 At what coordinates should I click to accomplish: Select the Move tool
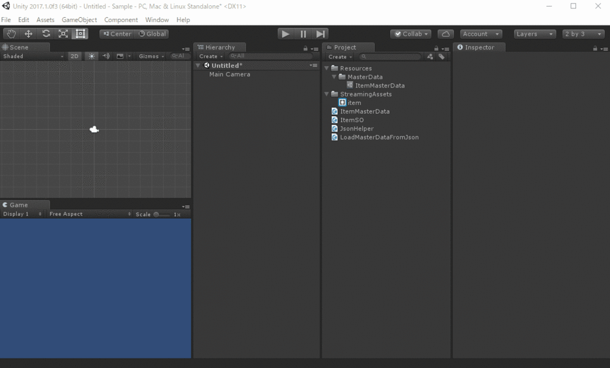(x=29, y=34)
